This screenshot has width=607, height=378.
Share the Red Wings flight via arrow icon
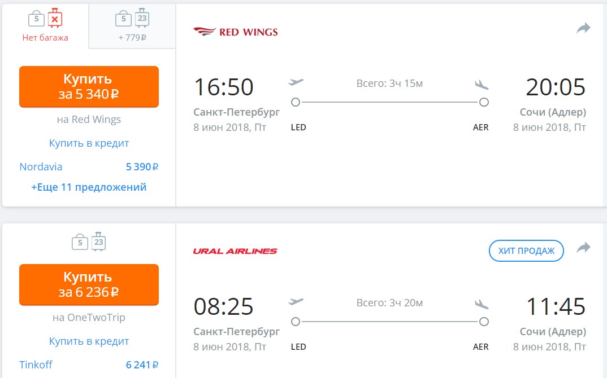(583, 28)
